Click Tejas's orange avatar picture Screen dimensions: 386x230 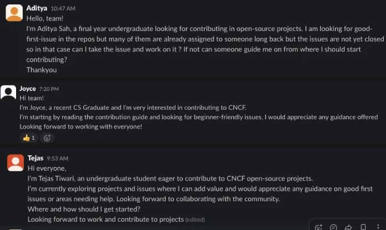tap(15, 162)
